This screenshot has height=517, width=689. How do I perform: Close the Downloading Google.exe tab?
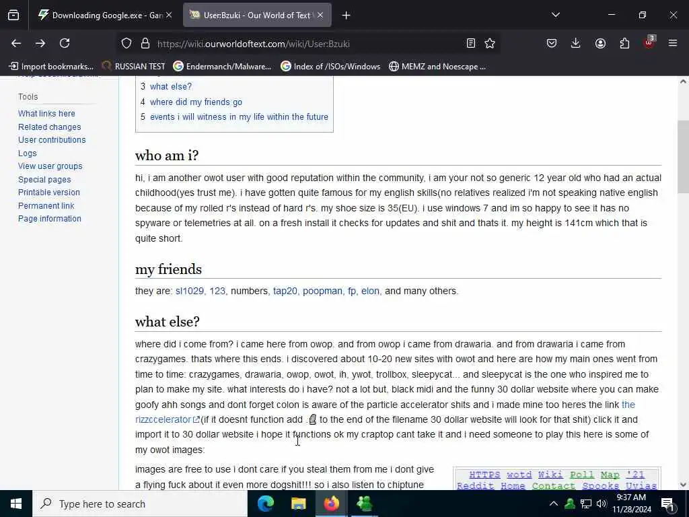tap(169, 15)
